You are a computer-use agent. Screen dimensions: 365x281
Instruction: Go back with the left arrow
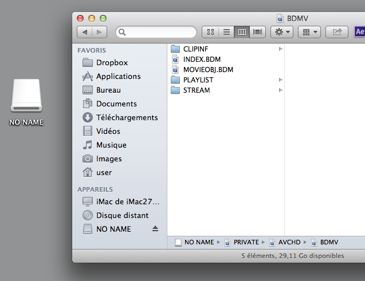point(85,32)
